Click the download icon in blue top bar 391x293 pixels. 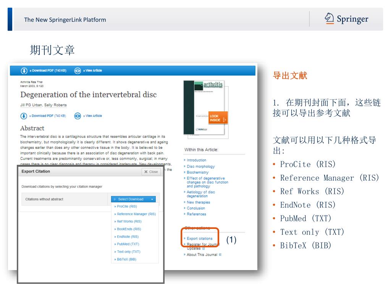[24, 71]
